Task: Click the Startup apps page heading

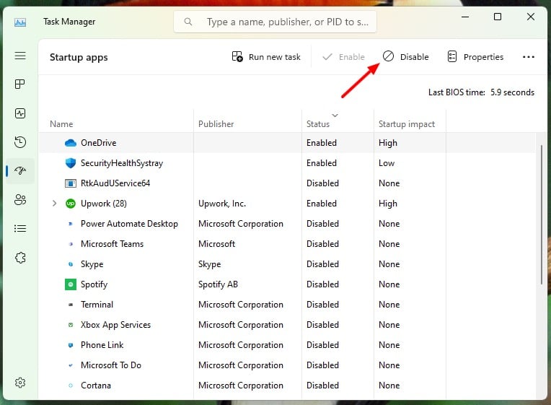Action: coord(79,57)
